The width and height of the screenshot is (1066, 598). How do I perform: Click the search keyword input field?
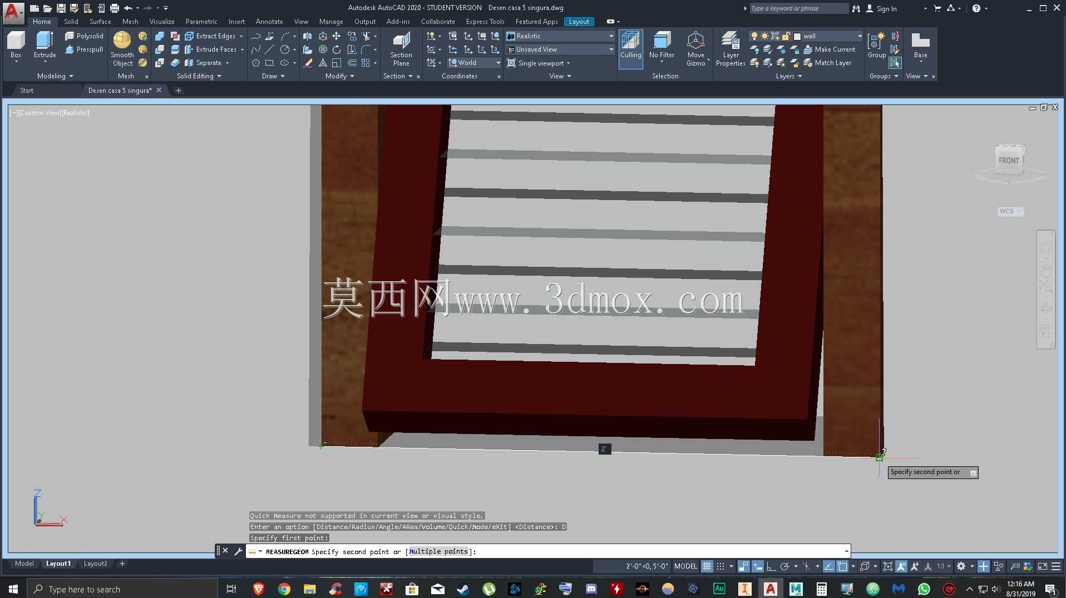click(799, 8)
